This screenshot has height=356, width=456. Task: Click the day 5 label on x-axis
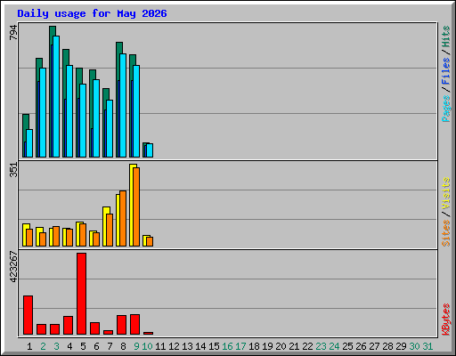pyautogui.click(x=83, y=346)
